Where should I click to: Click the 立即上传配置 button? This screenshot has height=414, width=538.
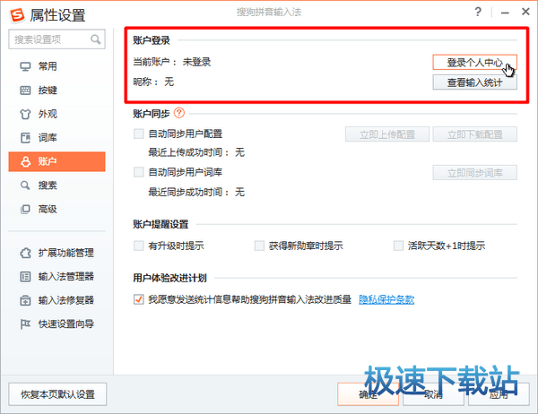coord(387,134)
